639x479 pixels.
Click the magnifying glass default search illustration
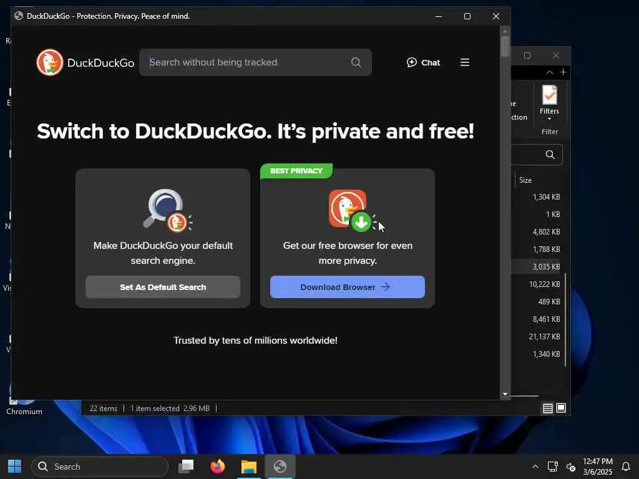(167, 210)
